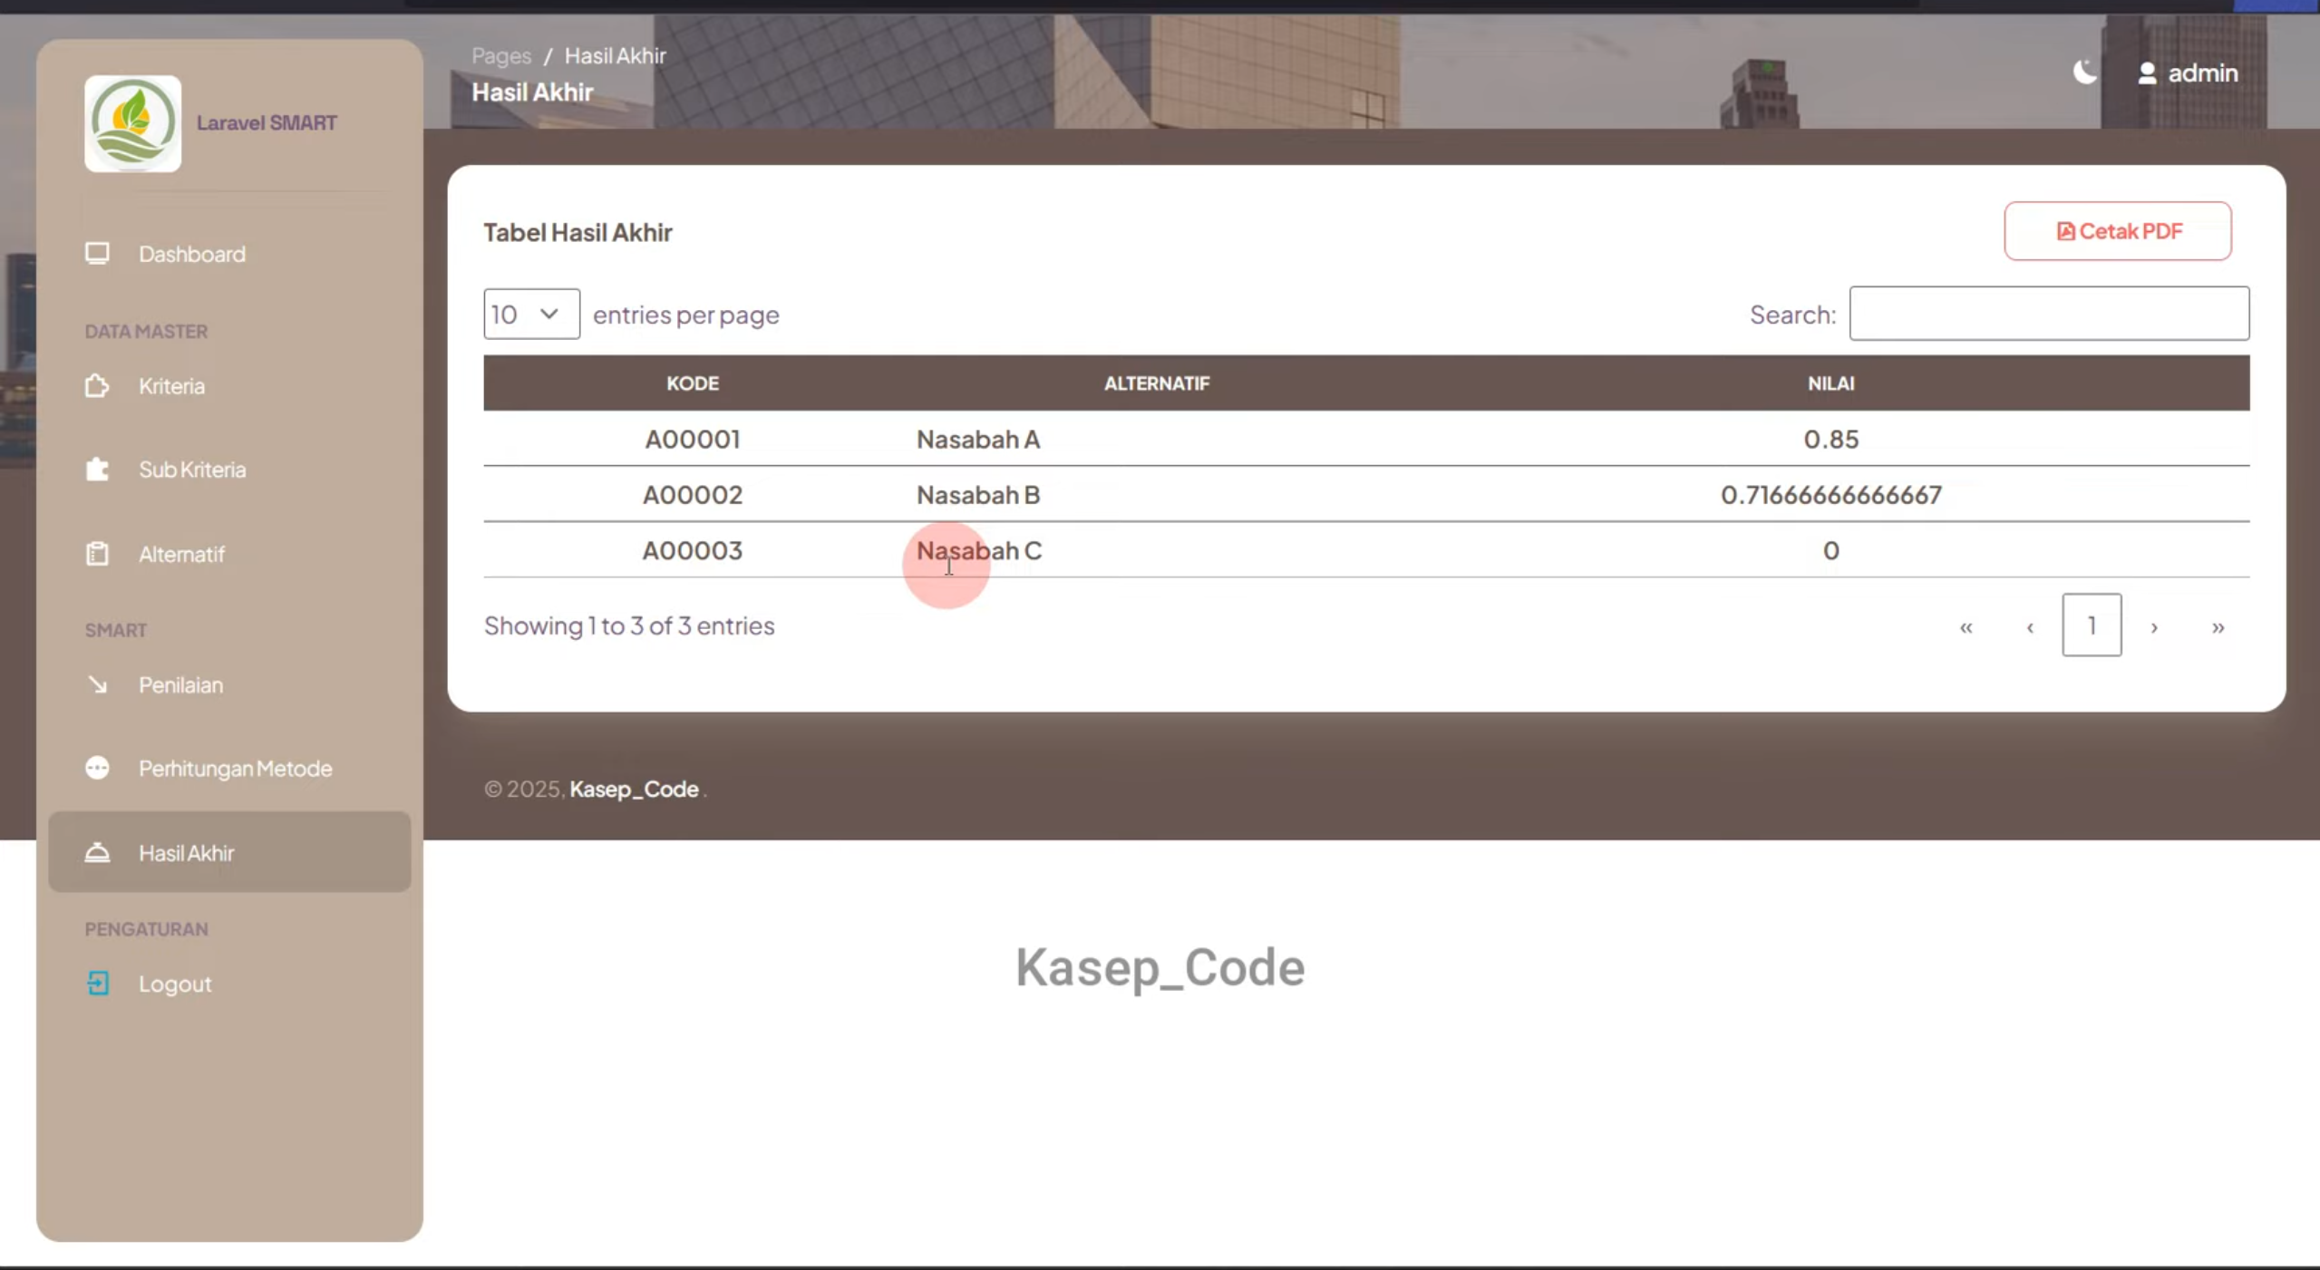
Task: Click the Alternatif clipboard icon
Action: point(97,553)
